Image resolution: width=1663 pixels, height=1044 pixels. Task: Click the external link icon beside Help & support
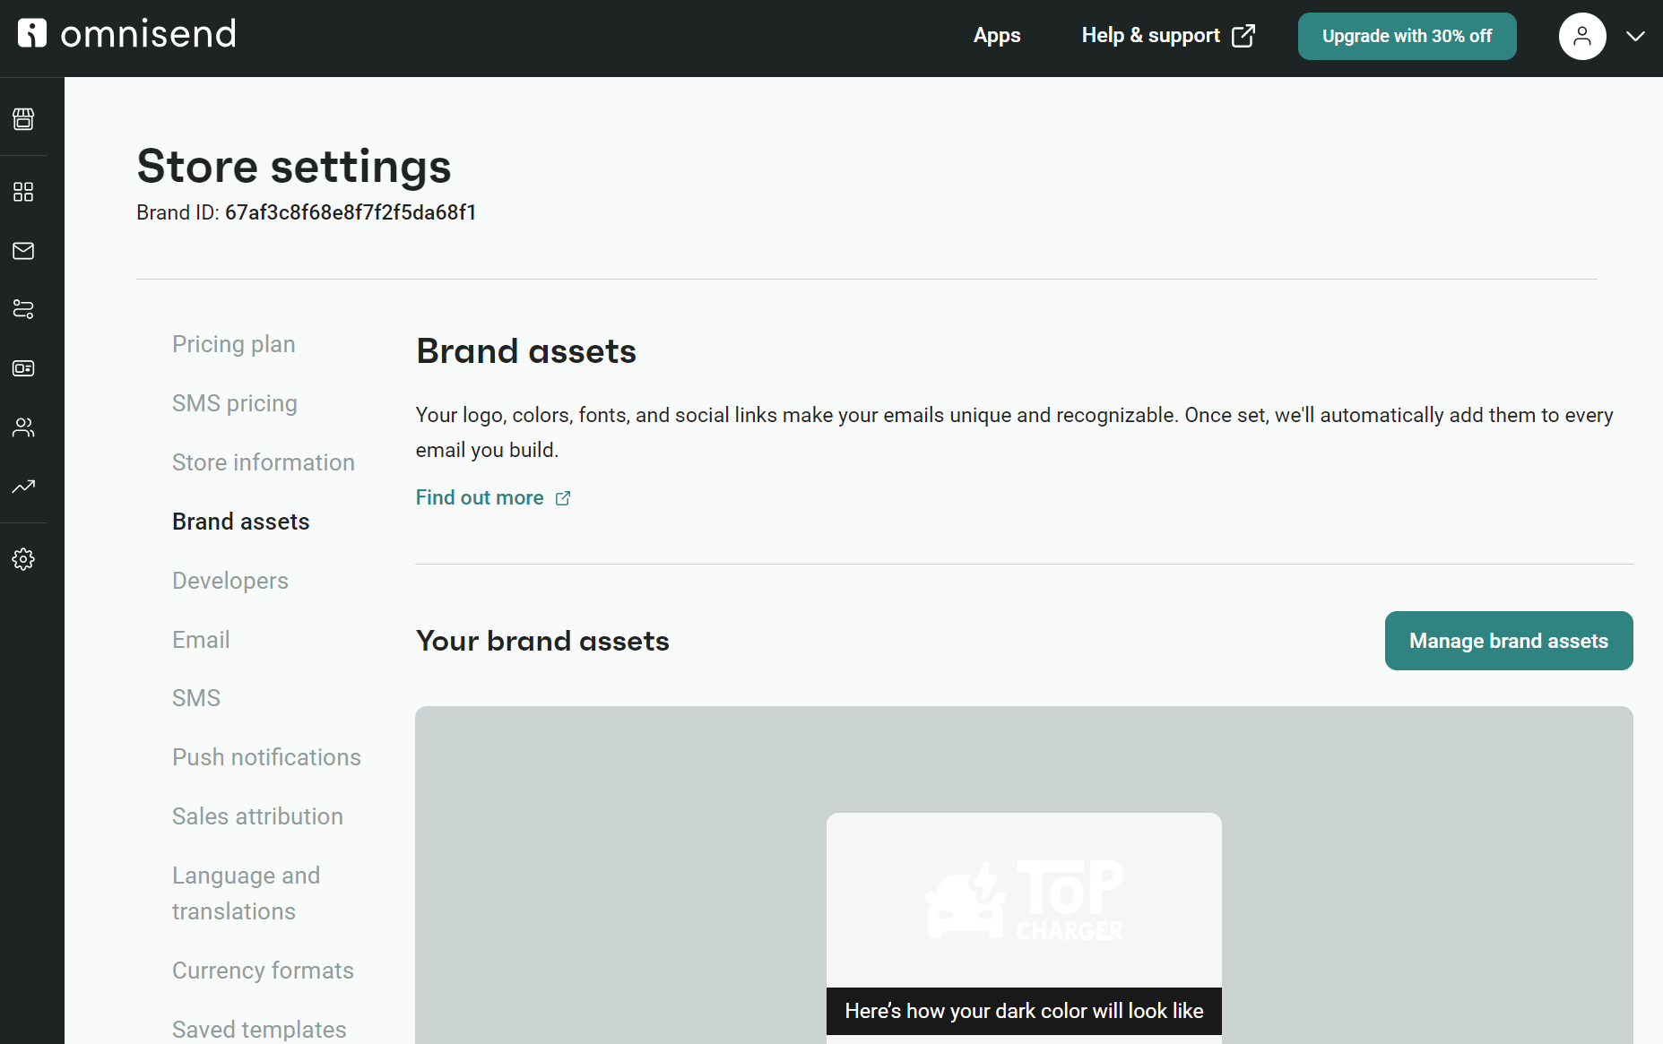[1243, 36]
